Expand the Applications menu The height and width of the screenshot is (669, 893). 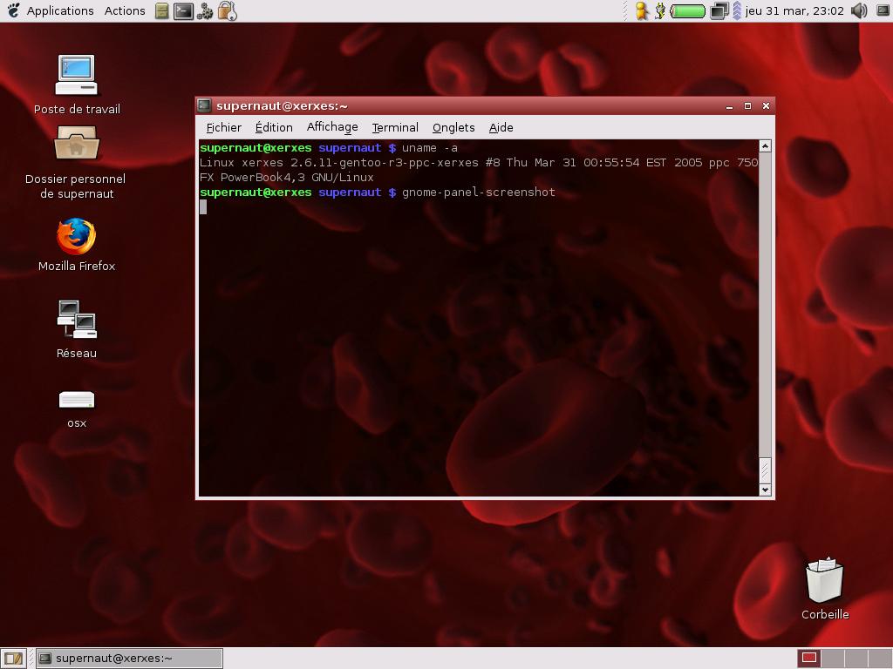pos(59,10)
